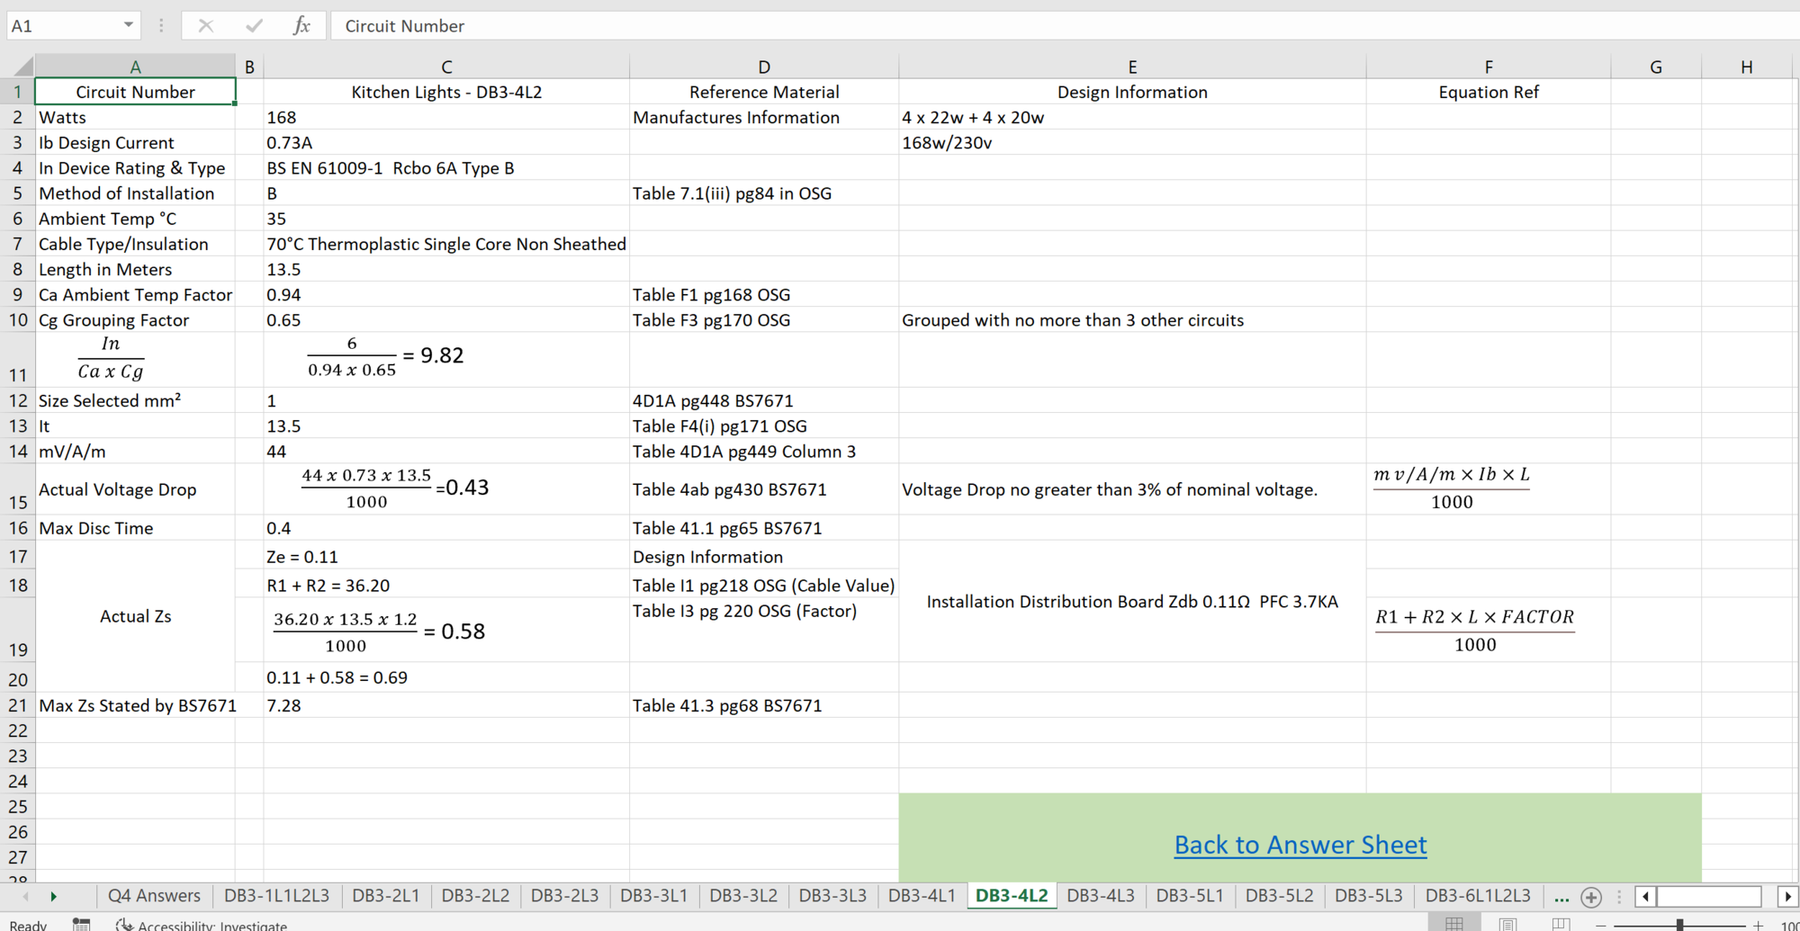Select column E header
Viewport: 1800px width, 931px height.
click(x=1132, y=67)
